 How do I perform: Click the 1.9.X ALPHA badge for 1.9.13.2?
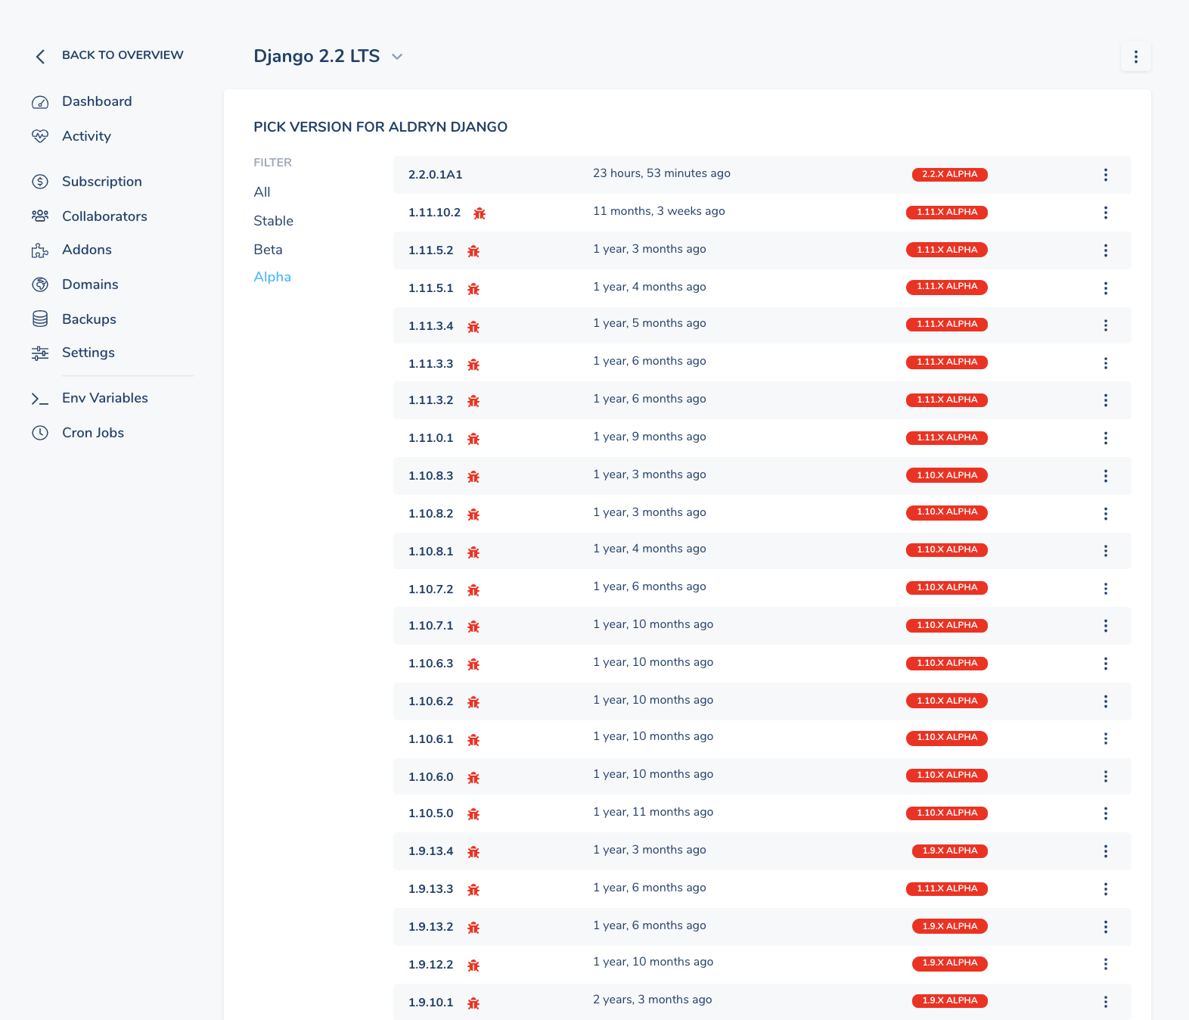(950, 926)
